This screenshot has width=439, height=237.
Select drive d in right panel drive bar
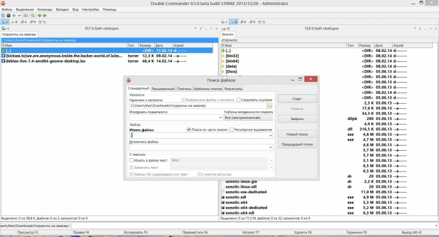233,22
